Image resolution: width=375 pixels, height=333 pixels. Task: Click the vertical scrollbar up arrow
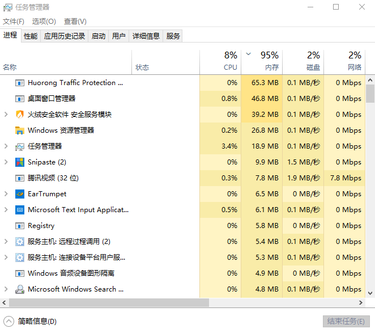pos(370,80)
